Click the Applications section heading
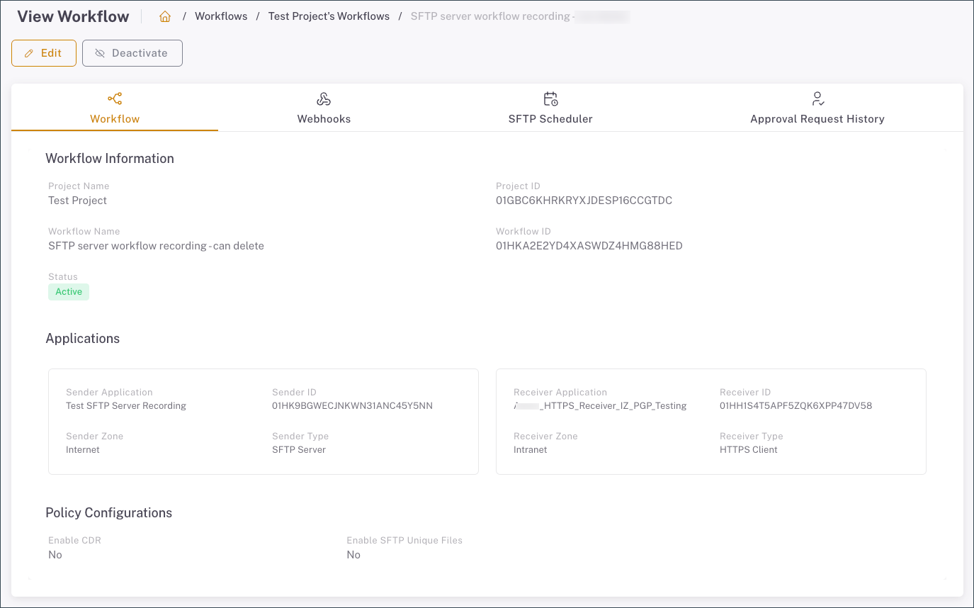 [83, 339]
